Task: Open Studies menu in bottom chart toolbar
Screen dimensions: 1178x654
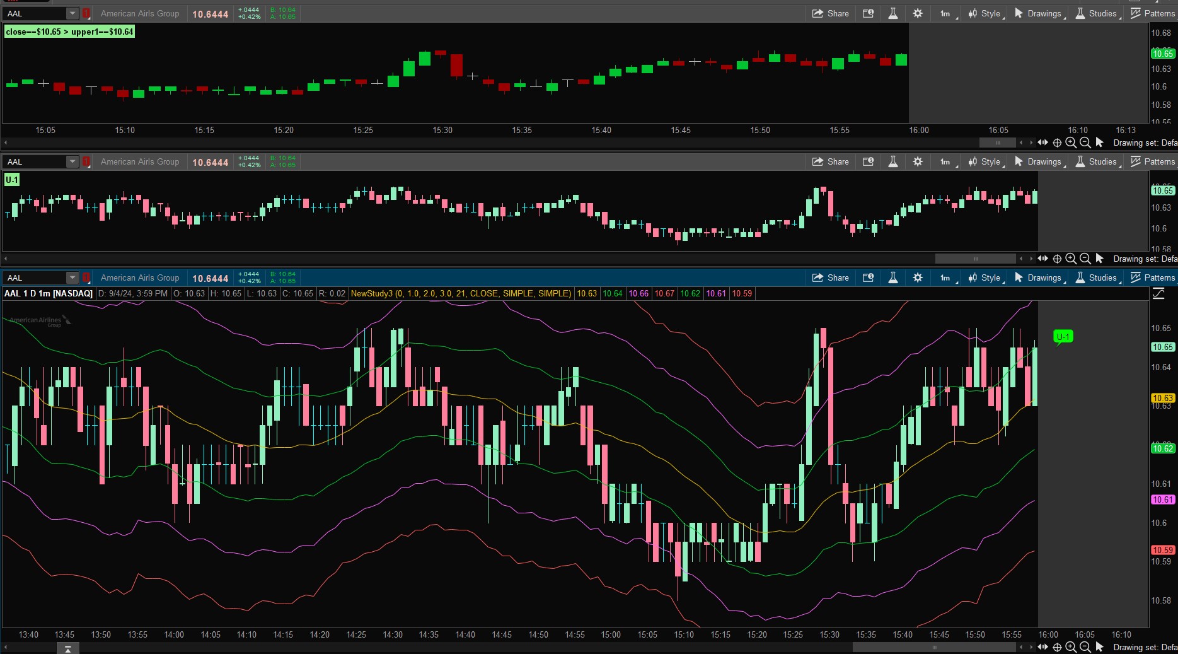Action: (x=1098, y=277)
